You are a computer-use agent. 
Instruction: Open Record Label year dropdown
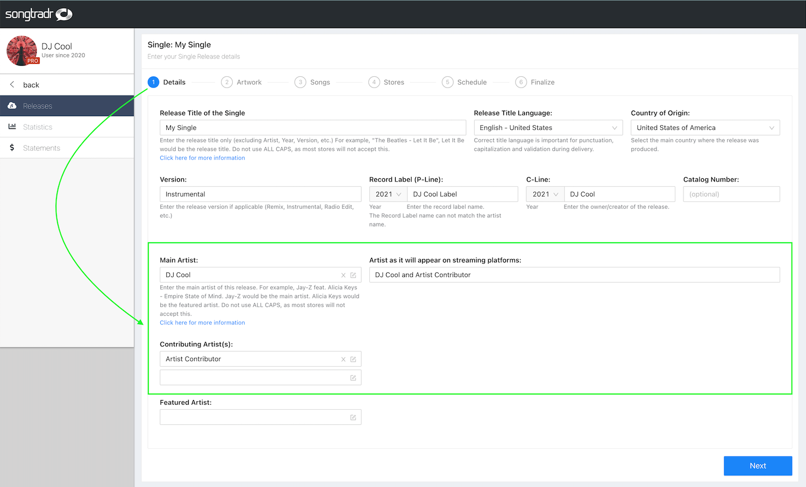388,194
